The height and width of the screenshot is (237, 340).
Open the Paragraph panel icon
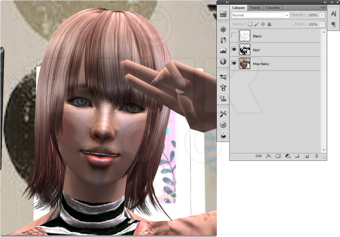(x=333, y=25)
